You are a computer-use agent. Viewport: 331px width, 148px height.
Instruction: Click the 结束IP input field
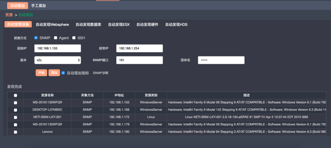[x=139, y=48]
